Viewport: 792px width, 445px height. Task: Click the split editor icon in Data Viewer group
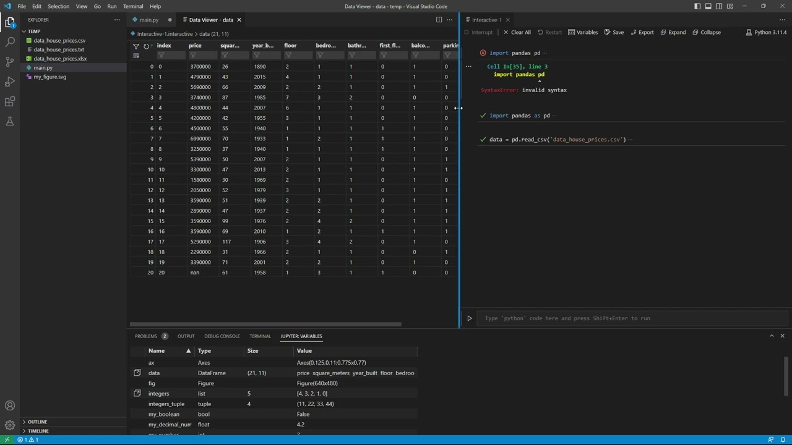pos(439,20)
